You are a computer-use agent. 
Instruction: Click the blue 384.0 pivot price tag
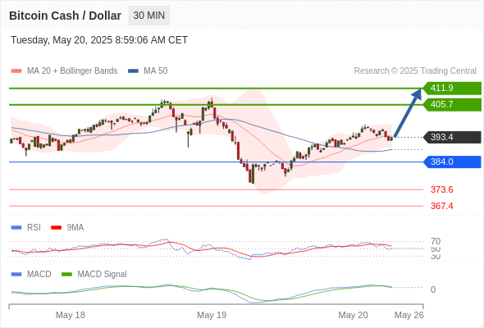point(452,162)
